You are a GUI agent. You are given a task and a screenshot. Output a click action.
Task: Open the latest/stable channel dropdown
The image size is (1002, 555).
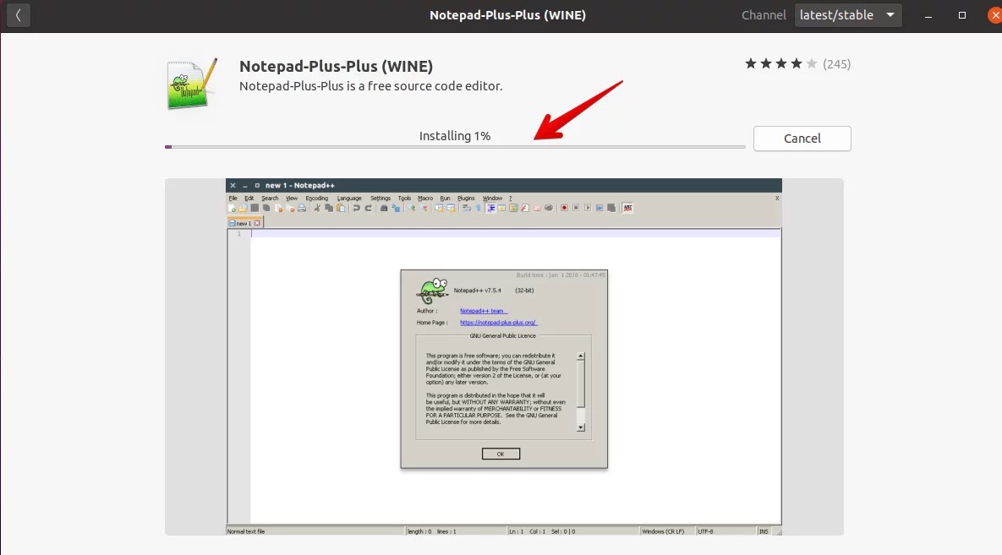848,15
